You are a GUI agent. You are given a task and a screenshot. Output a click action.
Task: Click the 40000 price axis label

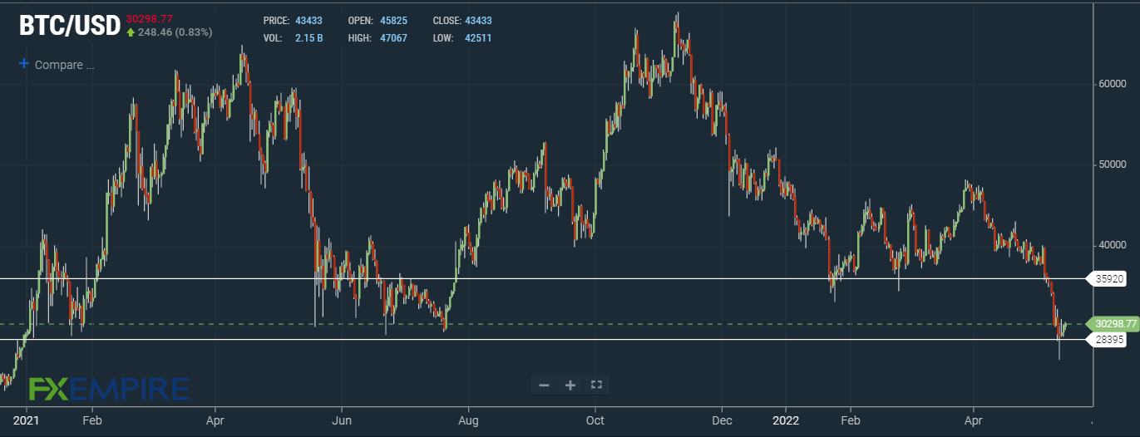coord(1111,246)
